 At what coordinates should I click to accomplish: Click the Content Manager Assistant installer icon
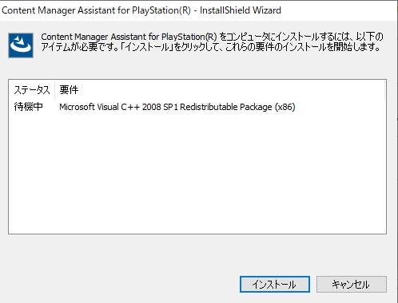coord(21,45)
